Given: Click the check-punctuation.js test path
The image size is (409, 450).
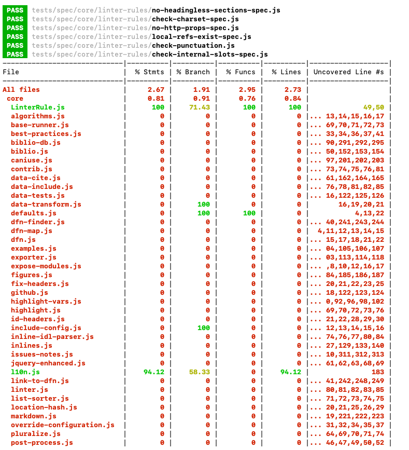Looking at the screenshot, I should (x=133, y=46).
